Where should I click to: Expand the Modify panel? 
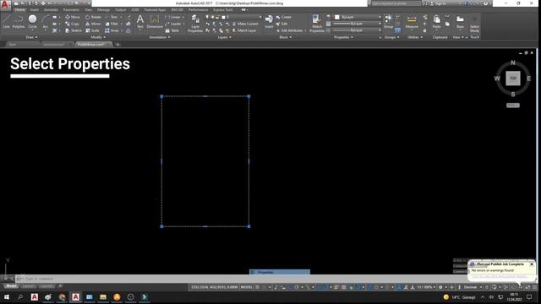98,37
